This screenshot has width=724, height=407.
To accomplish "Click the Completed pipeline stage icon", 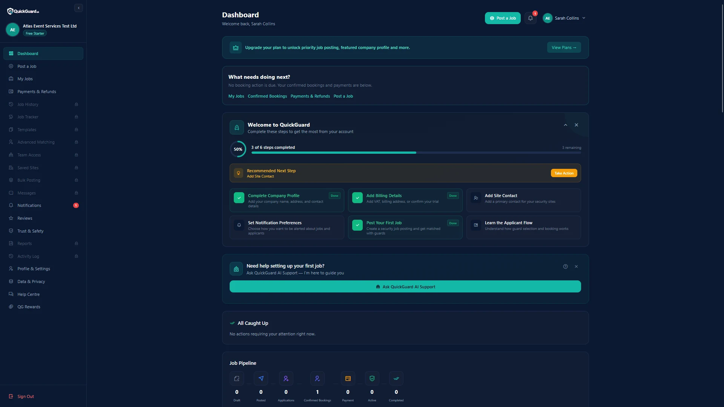I will pos(396,378).
